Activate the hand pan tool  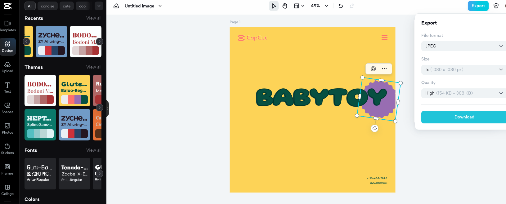click(x=285, y=6)
